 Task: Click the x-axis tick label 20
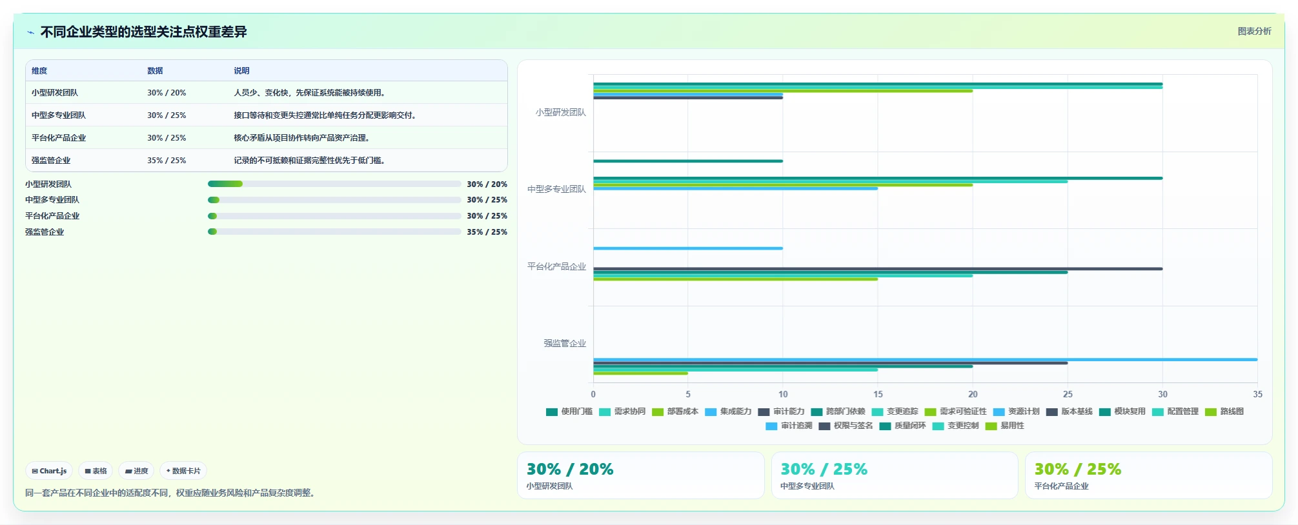pos(973,394)
